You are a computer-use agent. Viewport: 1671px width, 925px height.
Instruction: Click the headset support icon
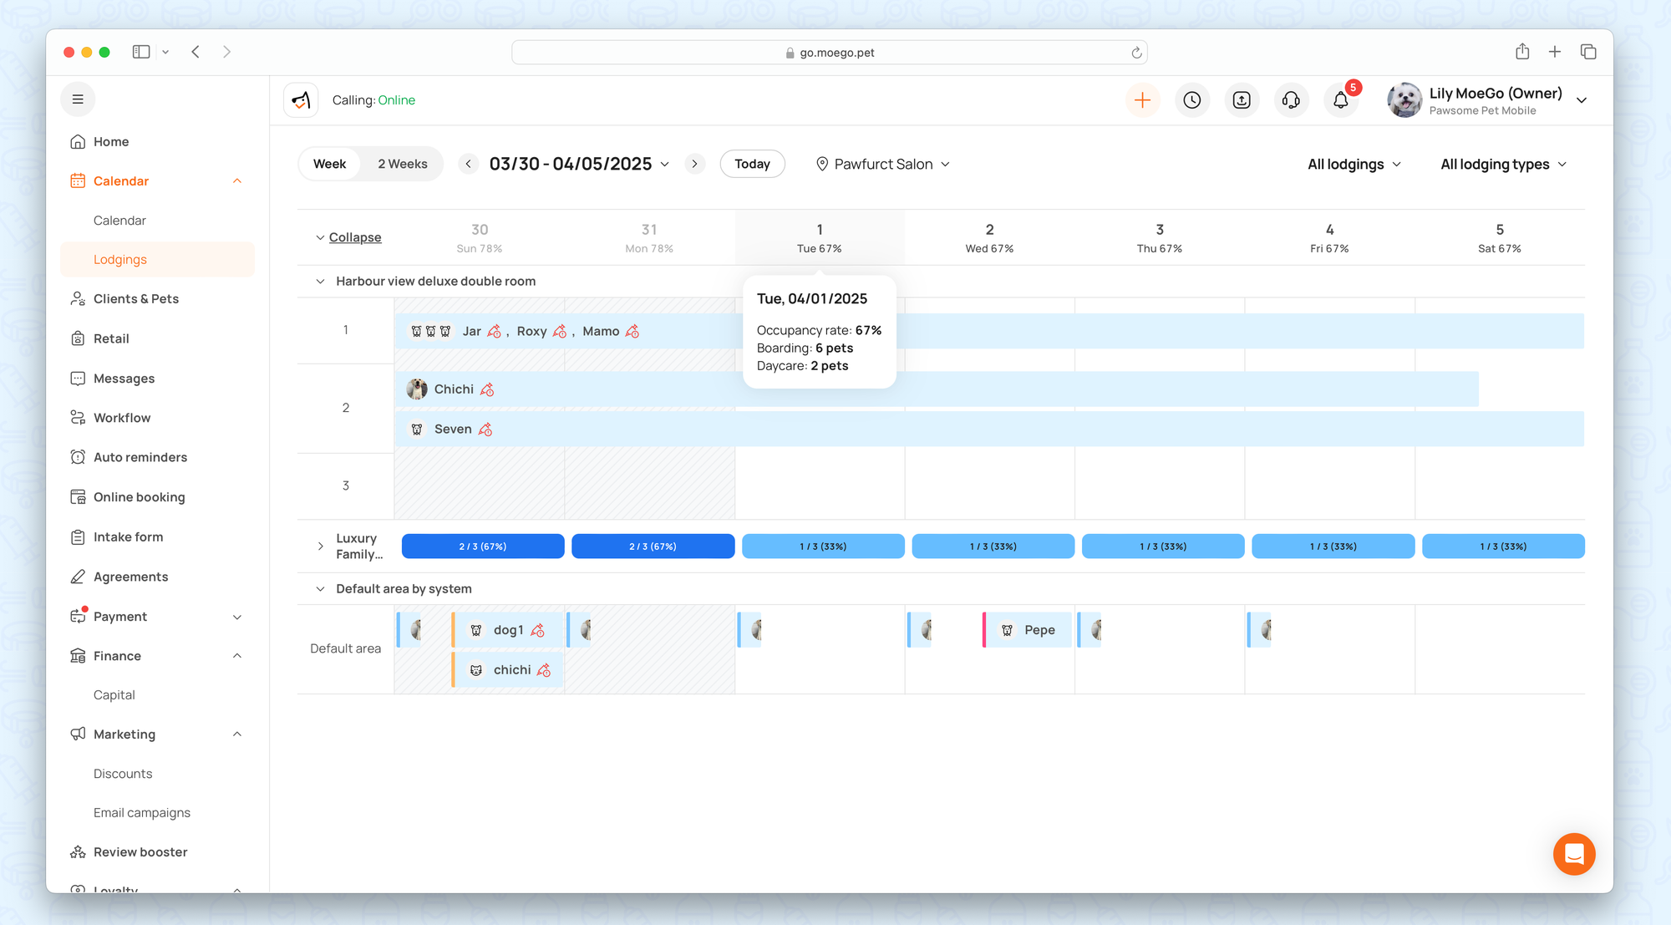click(x=1291, y=100)
